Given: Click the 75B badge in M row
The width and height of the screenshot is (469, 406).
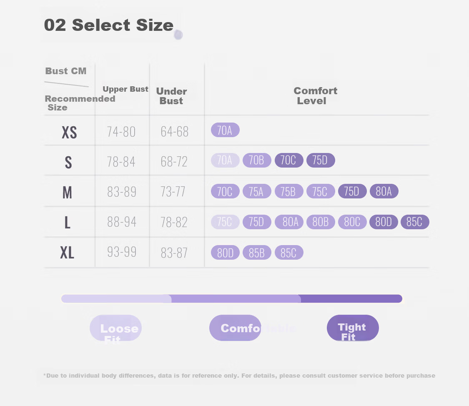Looking at the screenshot, I should coord(289,191).
